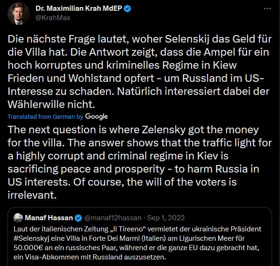Open the @manaf12hassan handle
The image size is (280, 266).
(113, 218)
